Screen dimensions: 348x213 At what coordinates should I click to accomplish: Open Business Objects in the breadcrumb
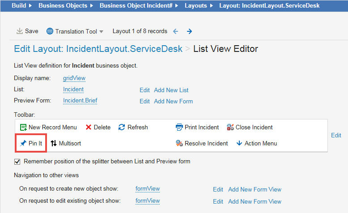(63, 6)
